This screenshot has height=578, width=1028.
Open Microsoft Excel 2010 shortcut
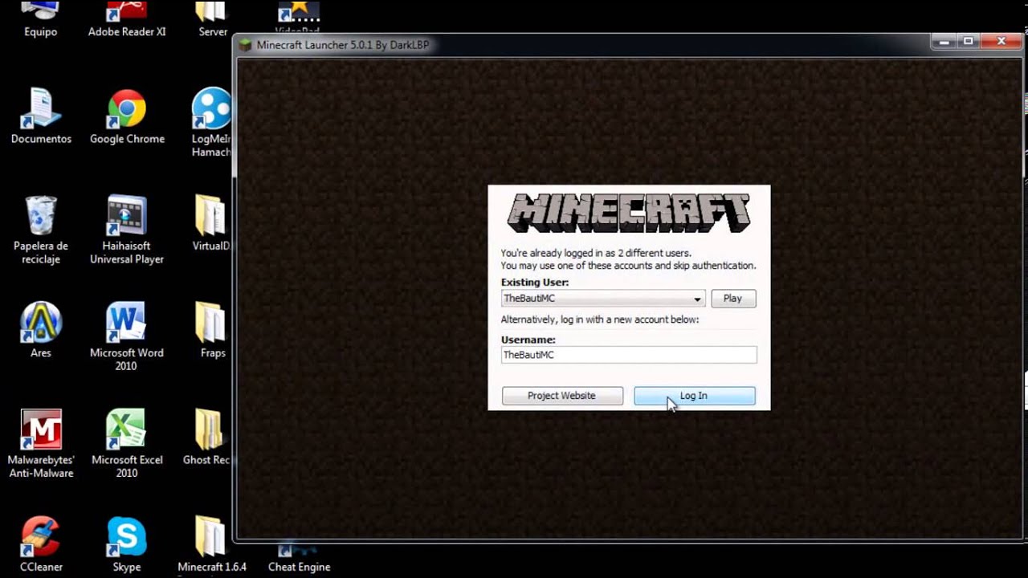[127, 443]
